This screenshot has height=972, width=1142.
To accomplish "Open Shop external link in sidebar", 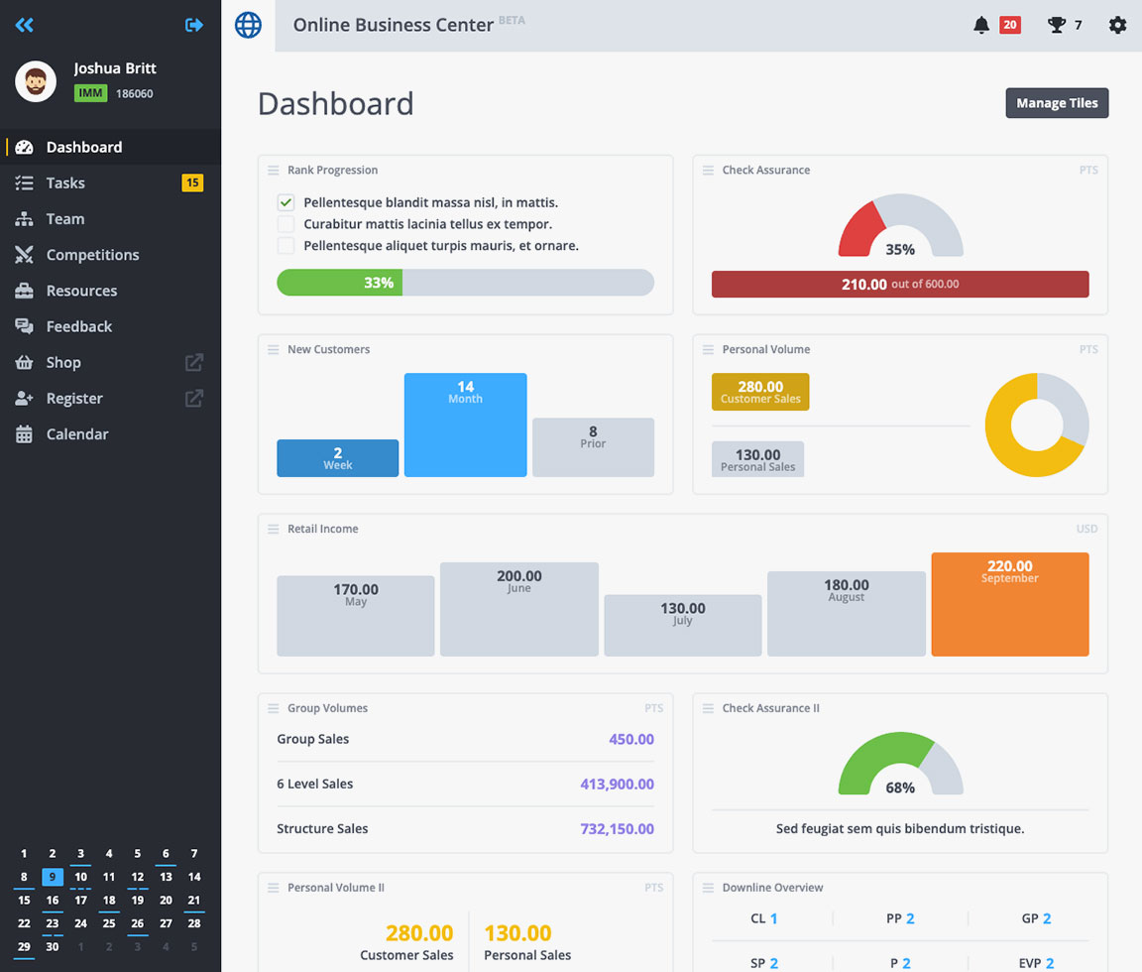I will coord(194,363).
